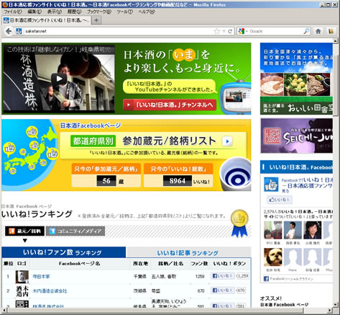Open the Firefox home page icon
Screen dimensions: 340x315
point(318,31)
